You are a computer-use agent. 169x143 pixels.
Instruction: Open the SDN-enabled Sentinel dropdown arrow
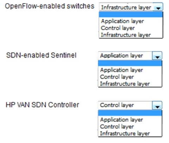(x=157, y=56)
